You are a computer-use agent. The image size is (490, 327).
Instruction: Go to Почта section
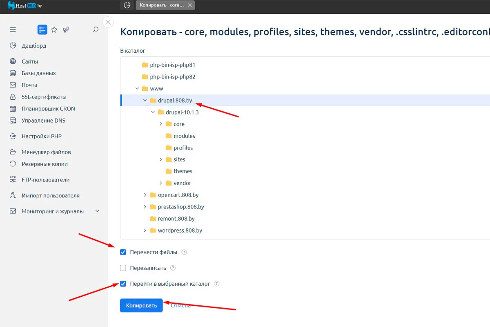[x=29, y=85]
